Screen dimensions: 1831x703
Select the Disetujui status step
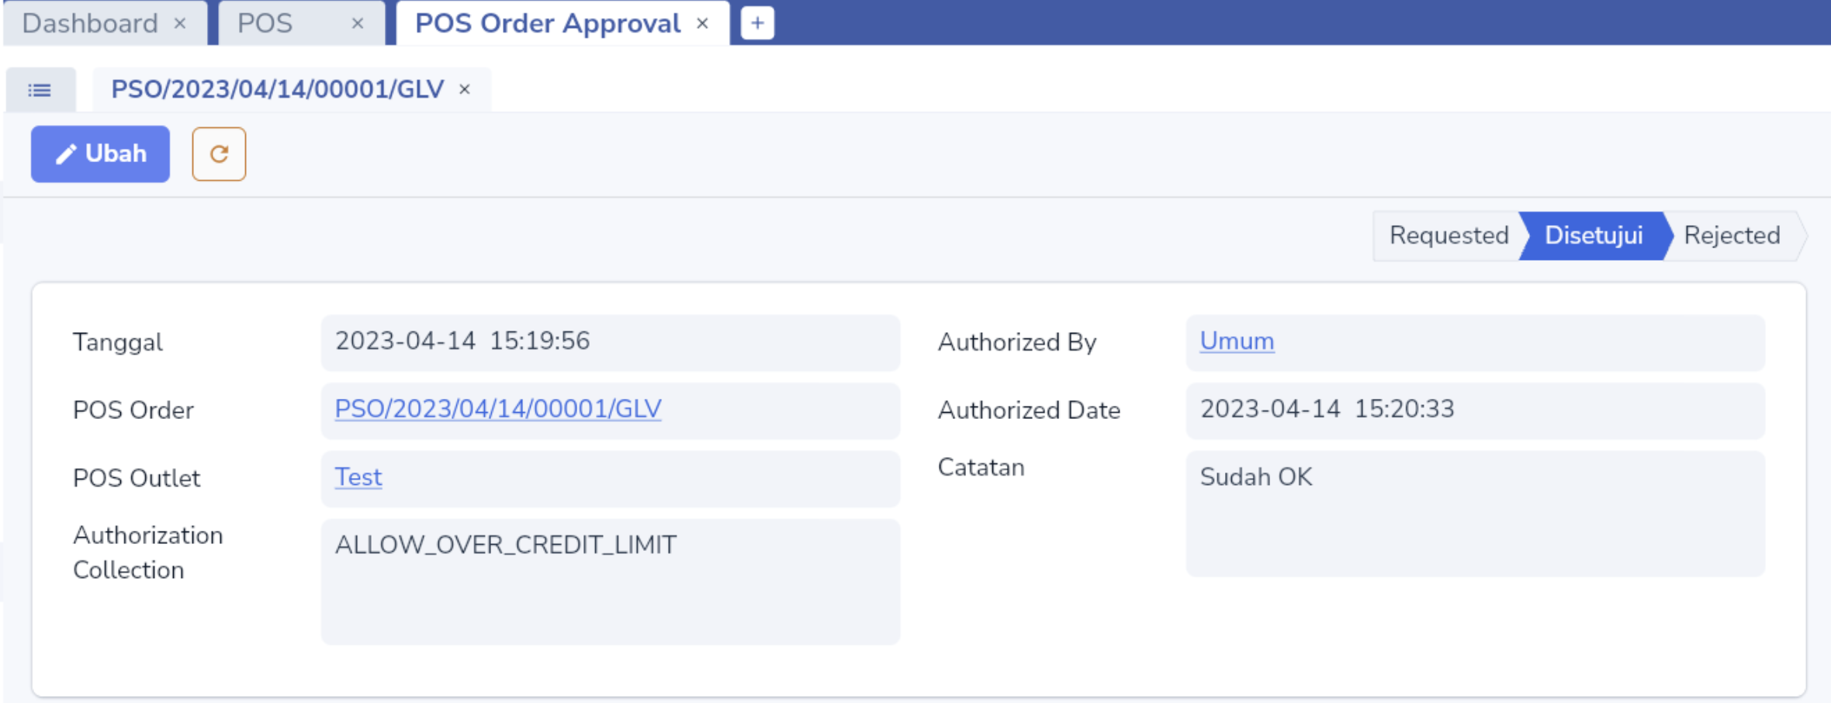click(x=1594, y=235)
